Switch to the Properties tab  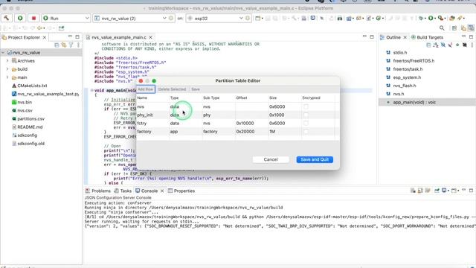point(181,191)
